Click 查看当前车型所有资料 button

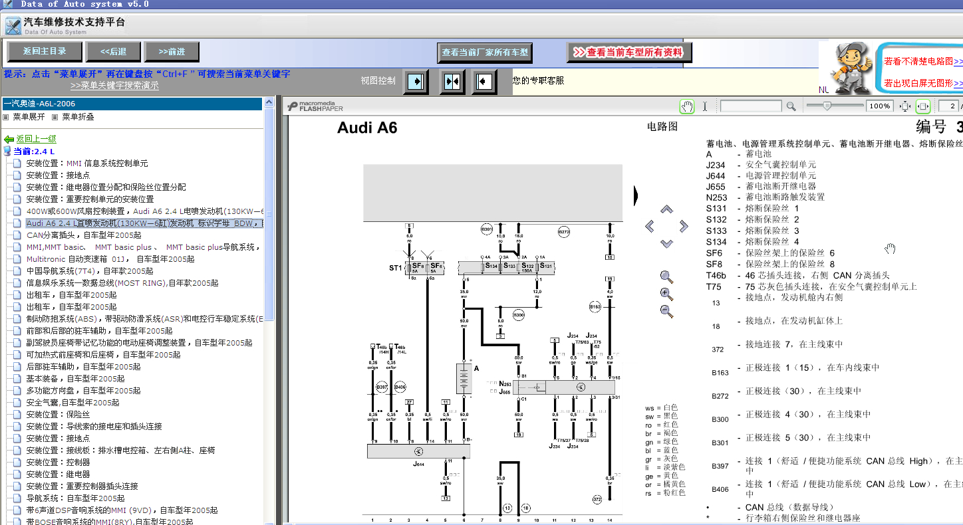629,52
